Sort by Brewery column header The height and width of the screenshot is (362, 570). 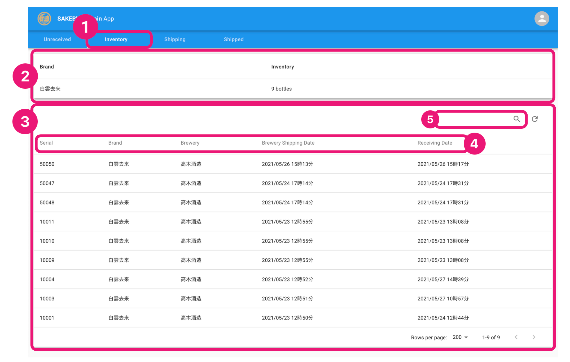(190, 143)
